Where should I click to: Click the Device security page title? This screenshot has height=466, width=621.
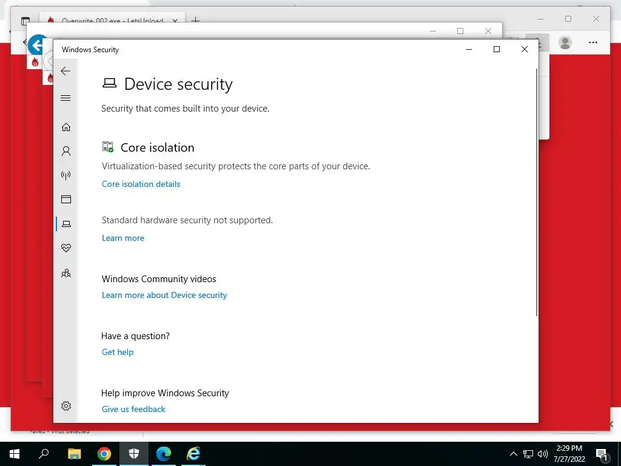(x=178, y=84)
